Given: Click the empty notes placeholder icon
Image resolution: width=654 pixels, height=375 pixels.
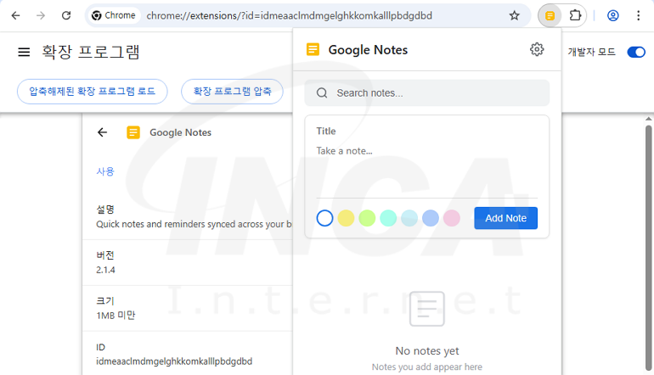Looking at the screenshot, I should pos(426,309).
